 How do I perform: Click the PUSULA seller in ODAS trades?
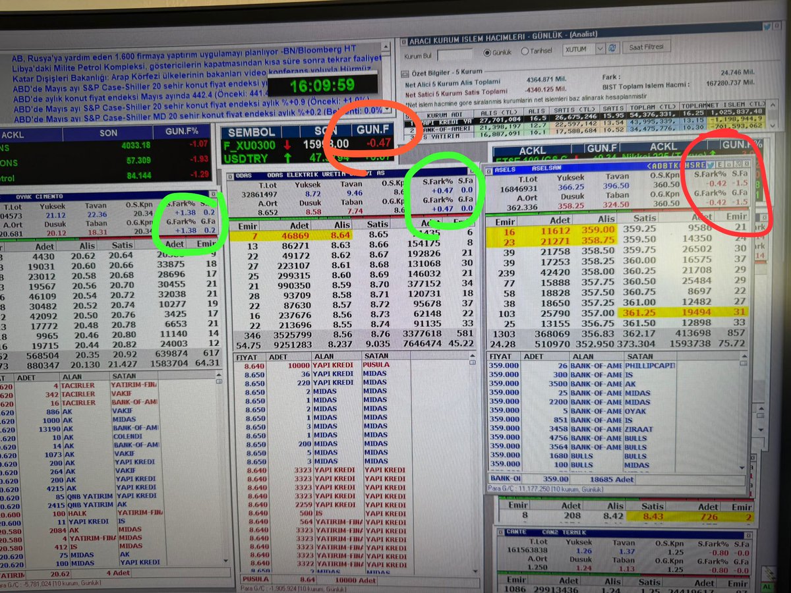pos(376,364)
